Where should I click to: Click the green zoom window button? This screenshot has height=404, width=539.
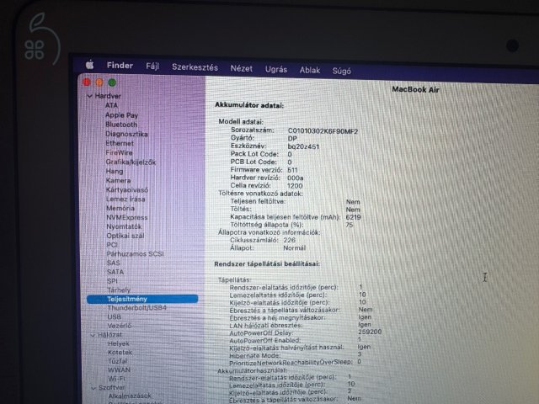(112, 82)
